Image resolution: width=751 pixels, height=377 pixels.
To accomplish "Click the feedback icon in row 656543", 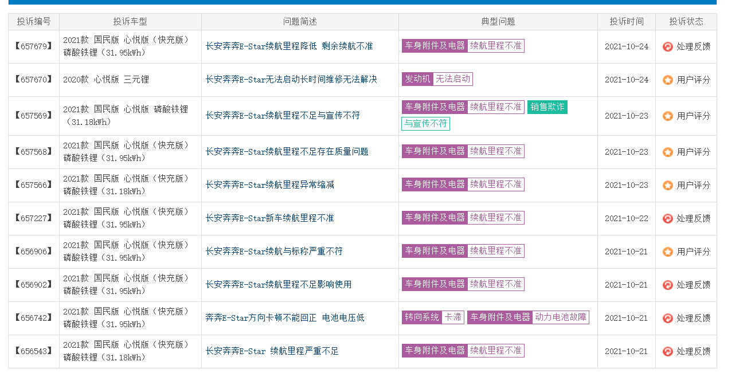I will 668,351.
